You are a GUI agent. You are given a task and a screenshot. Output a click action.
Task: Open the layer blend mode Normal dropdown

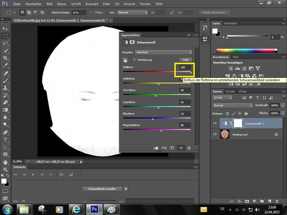coord(232,105)
